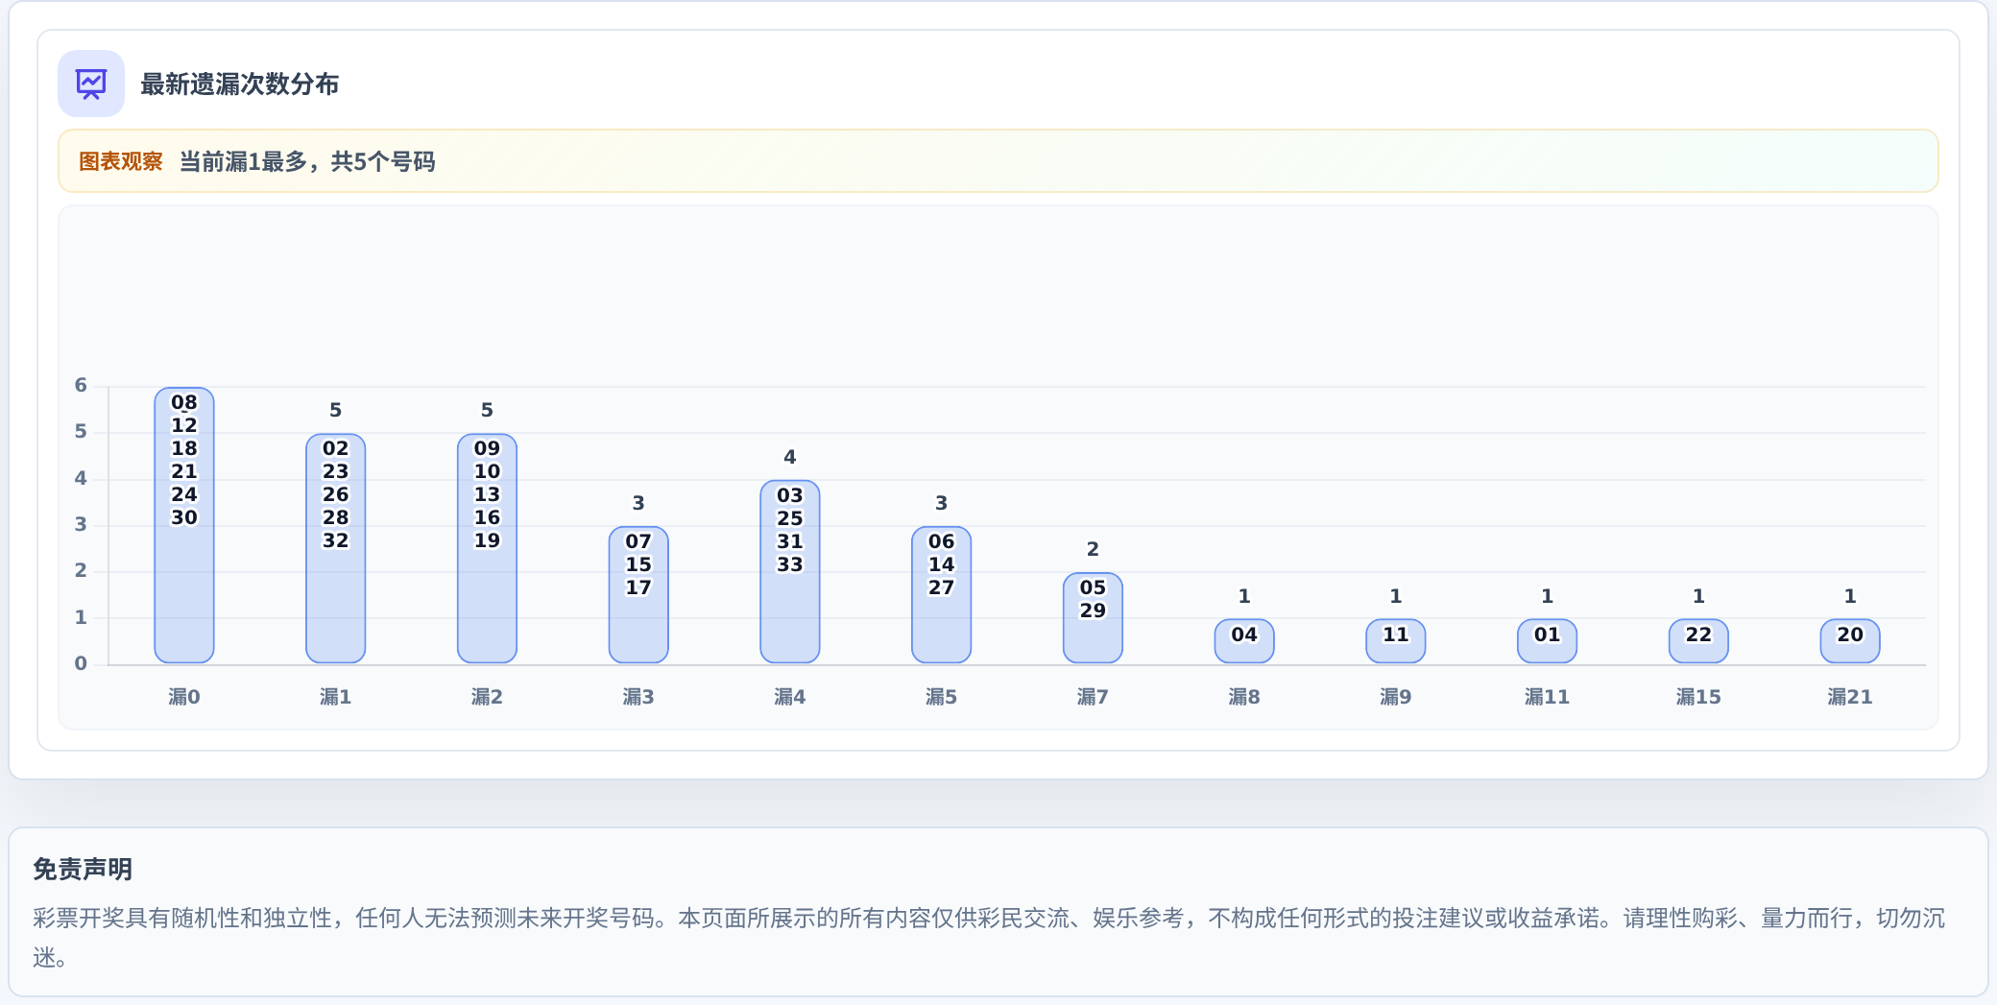Click the 最新遗漏次数分布 heading
Viewport: 1997px width, 1005px height.
click(x=240, y=84)
